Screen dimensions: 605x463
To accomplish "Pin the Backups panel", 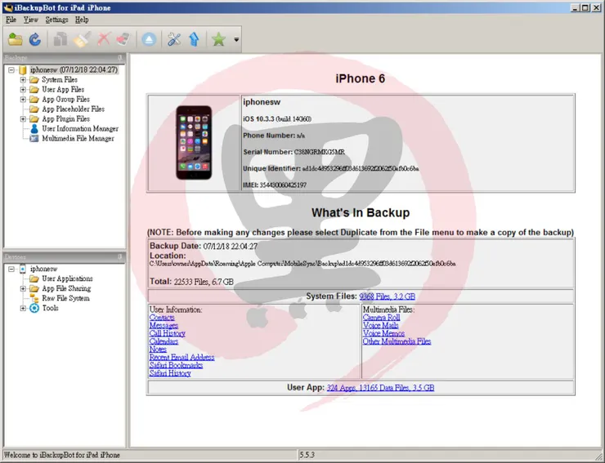I will 120,58.
